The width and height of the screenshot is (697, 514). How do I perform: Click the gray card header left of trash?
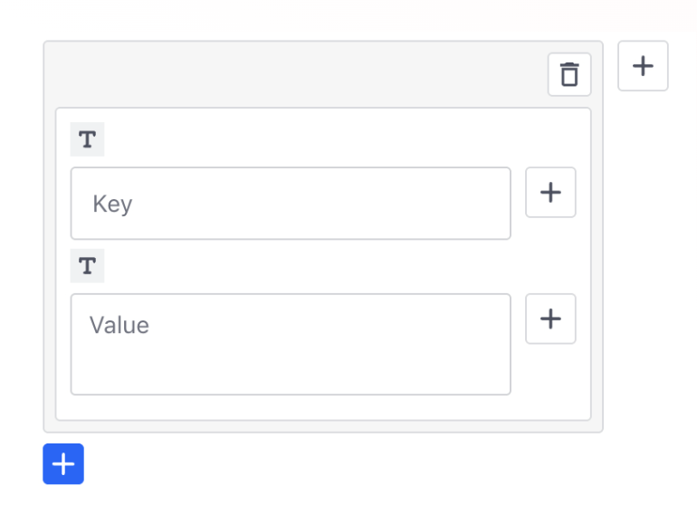[x=290, y=74]
